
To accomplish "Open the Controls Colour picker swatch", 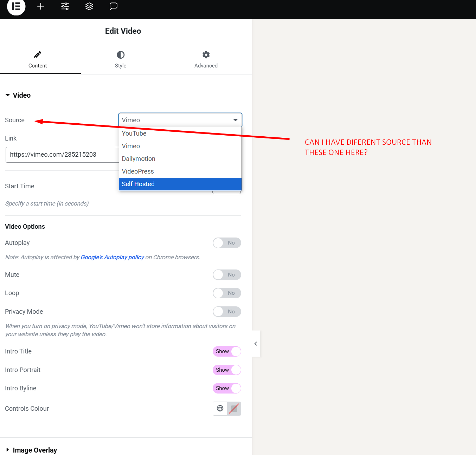I will (234, 408).
